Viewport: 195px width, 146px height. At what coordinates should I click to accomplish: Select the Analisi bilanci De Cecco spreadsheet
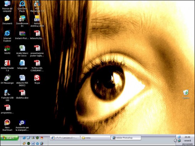[22, 51]
